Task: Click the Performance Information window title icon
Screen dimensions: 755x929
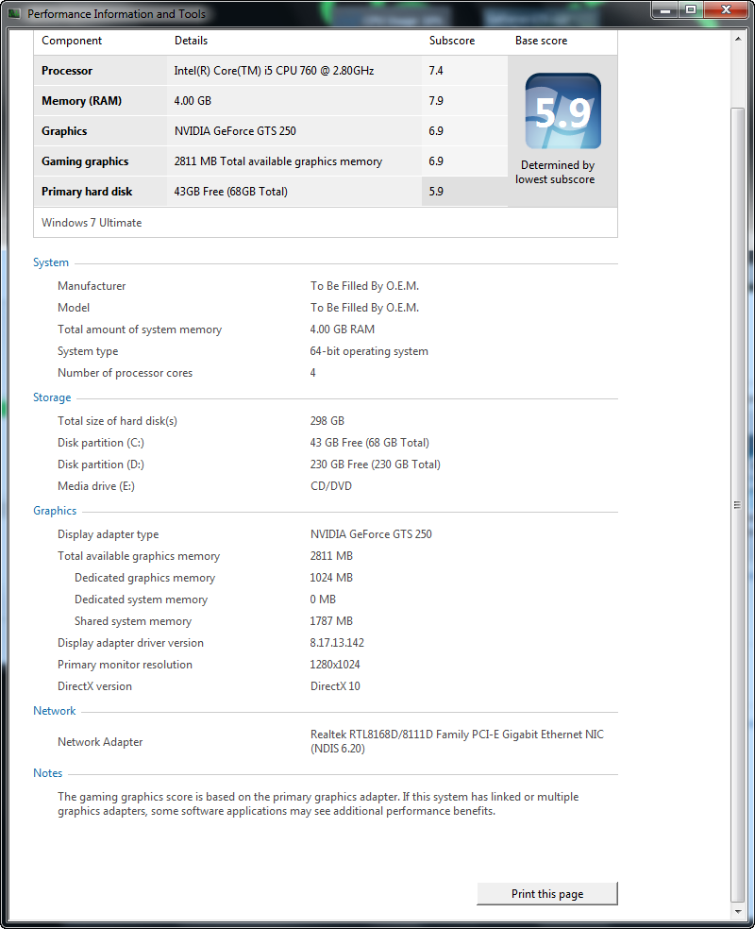Action: pyautogui.click(x=14, y=13)
